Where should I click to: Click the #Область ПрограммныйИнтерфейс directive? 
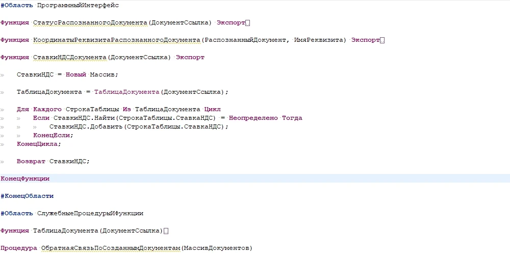tap(60, 6)
